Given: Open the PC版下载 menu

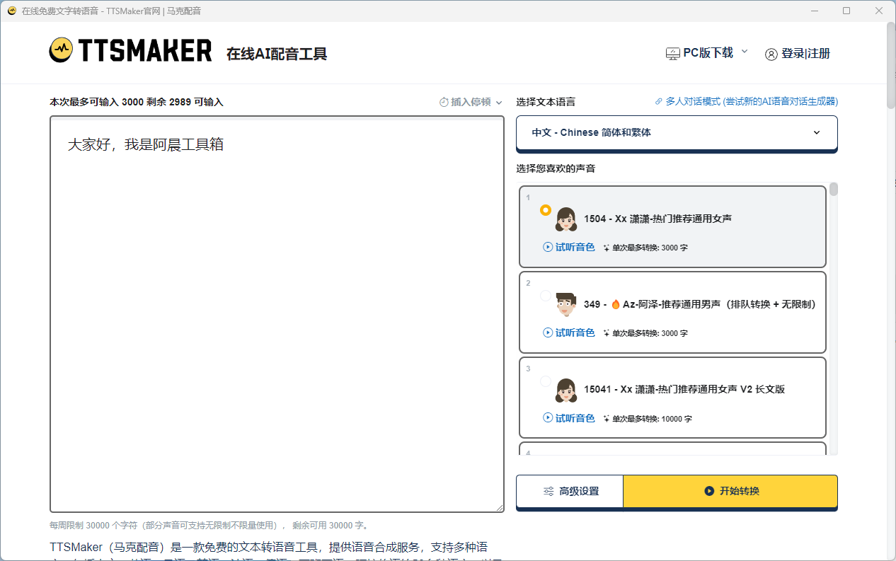Looking at the screenshot, I should pos(707,53).
